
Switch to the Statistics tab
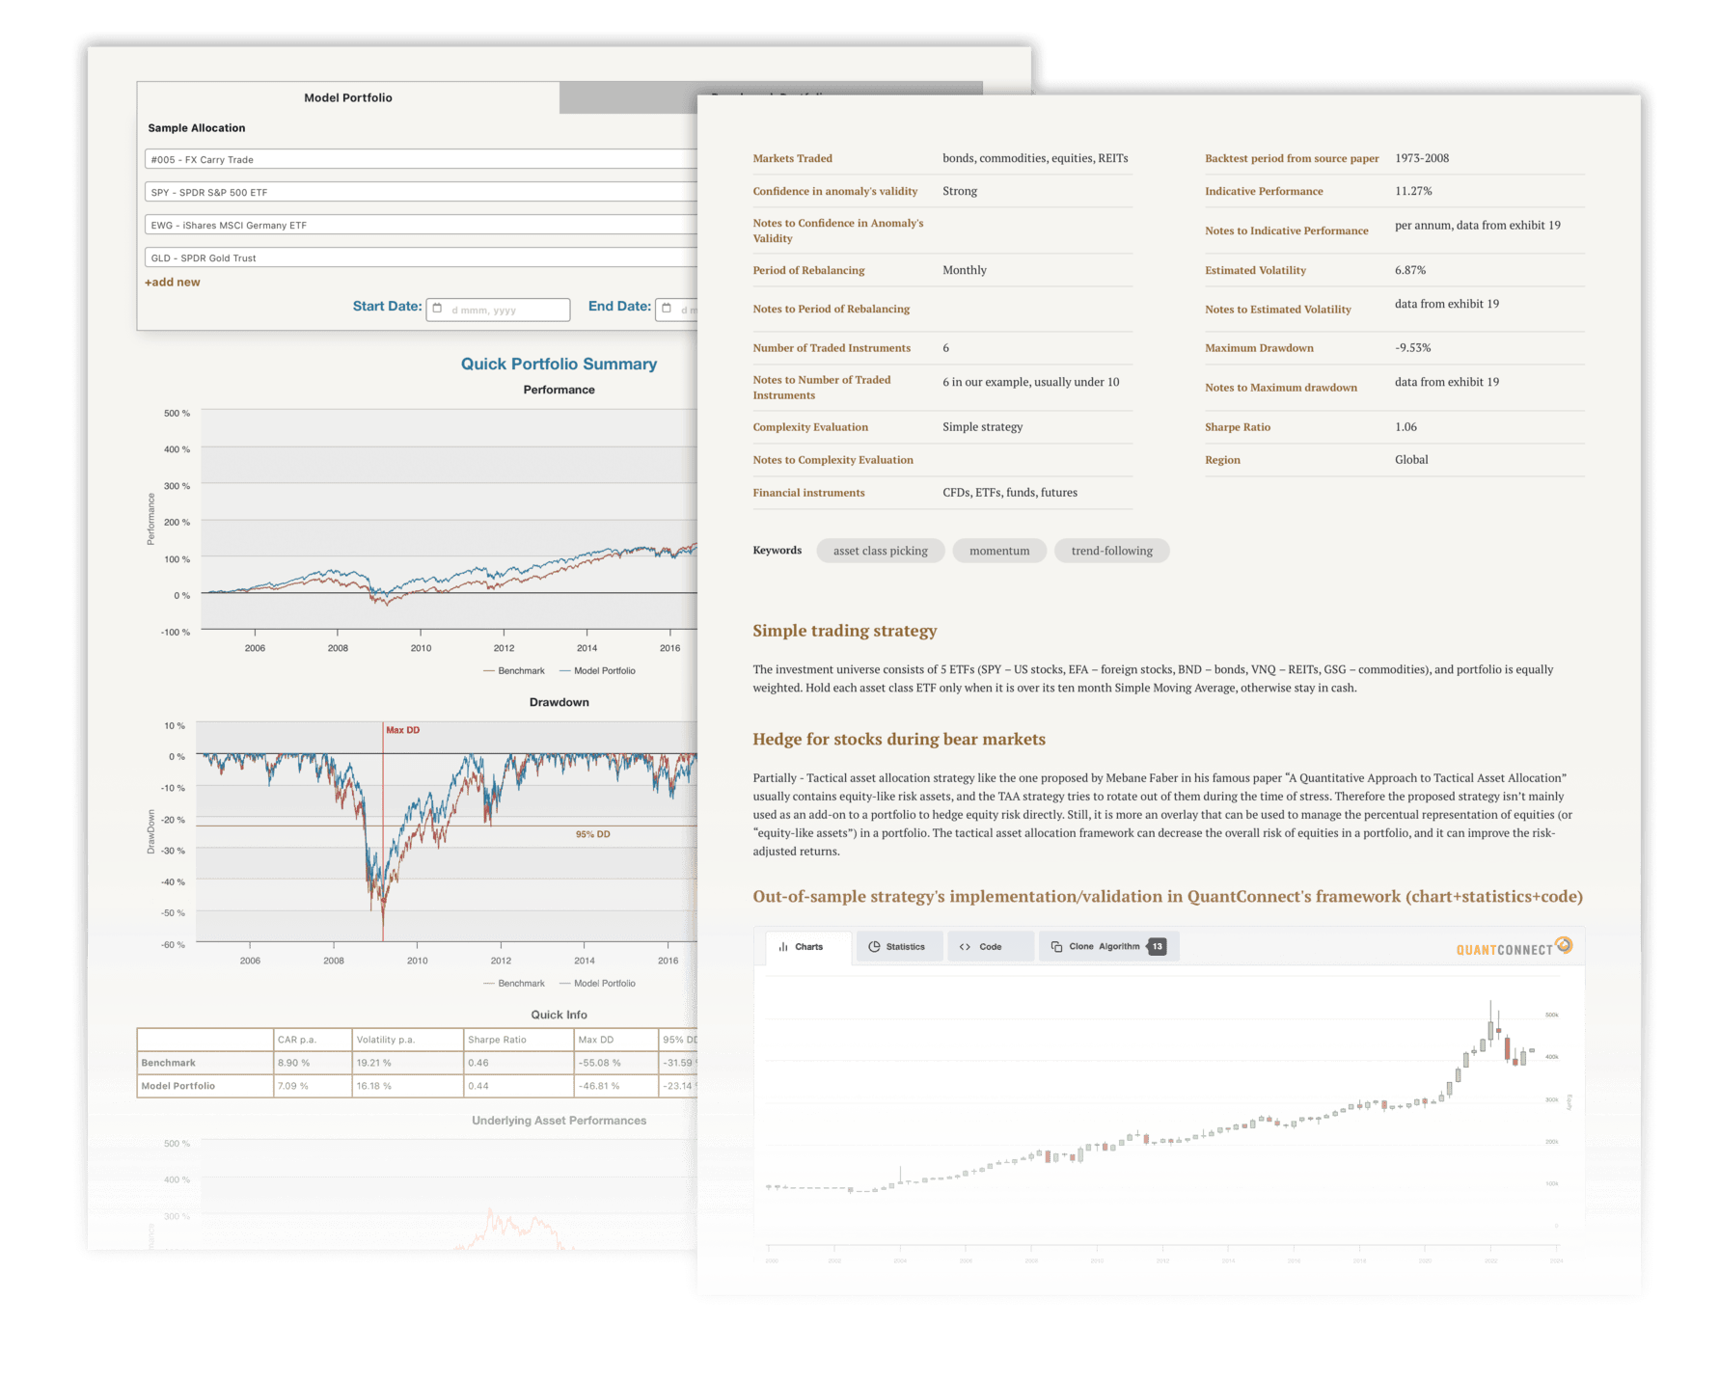(899, 947)
